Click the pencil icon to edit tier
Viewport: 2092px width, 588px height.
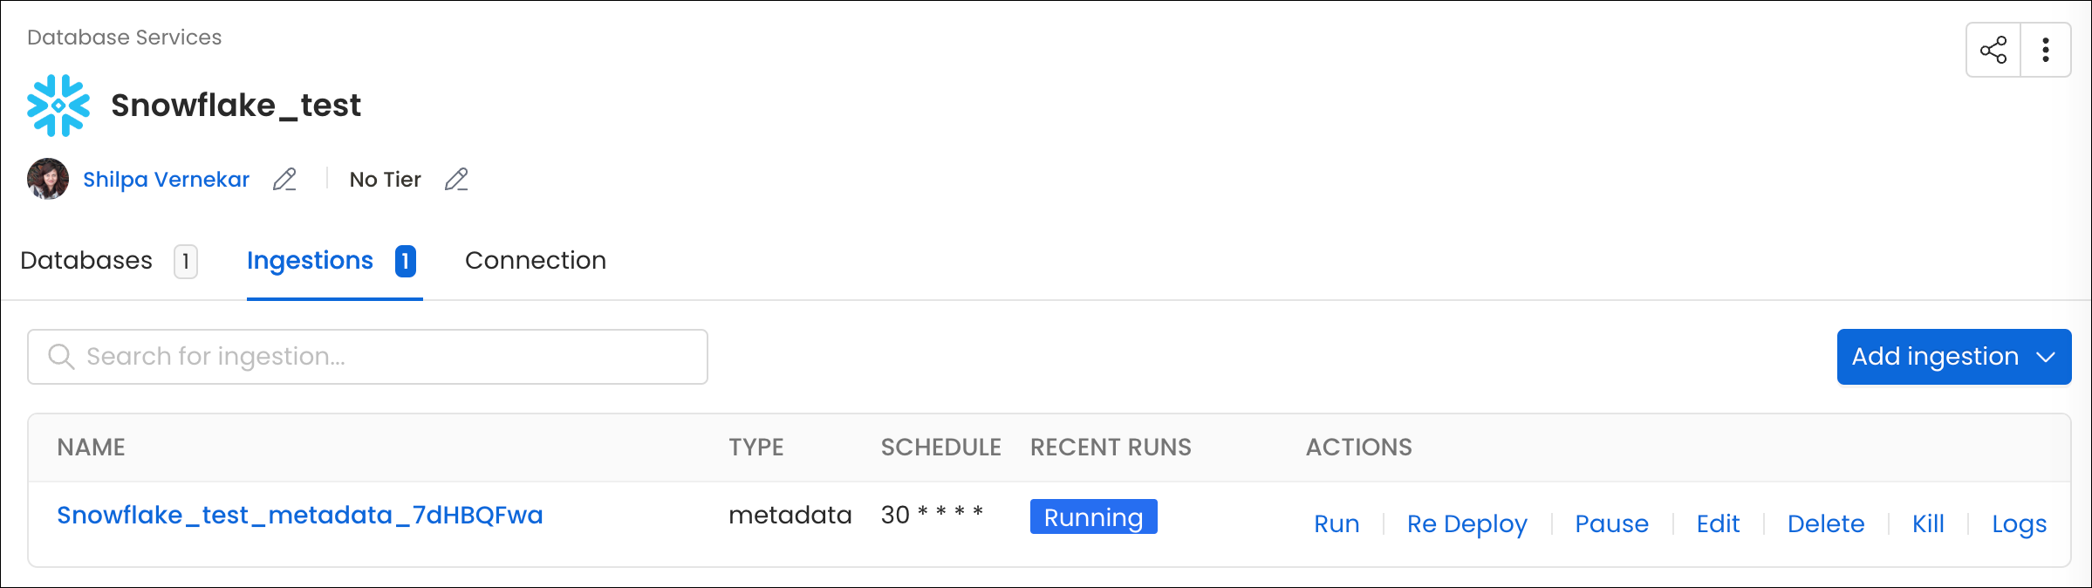pos(456,180)
